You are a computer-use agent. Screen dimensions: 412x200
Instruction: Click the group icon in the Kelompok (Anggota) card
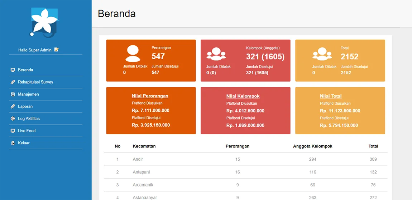point(216,54)
